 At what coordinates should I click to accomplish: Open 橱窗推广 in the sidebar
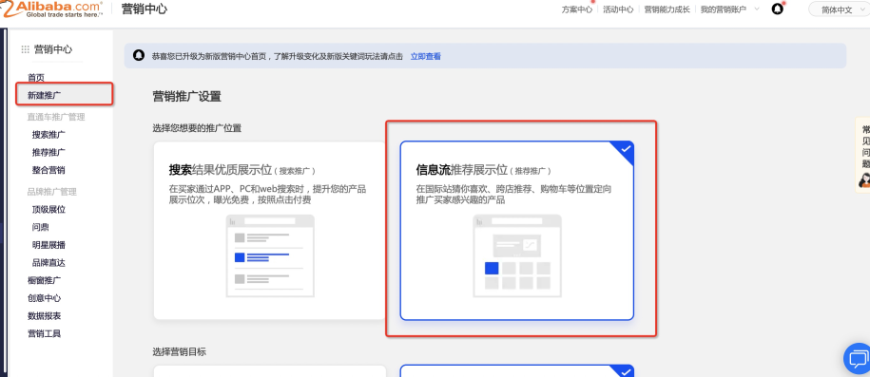point(45,280)
